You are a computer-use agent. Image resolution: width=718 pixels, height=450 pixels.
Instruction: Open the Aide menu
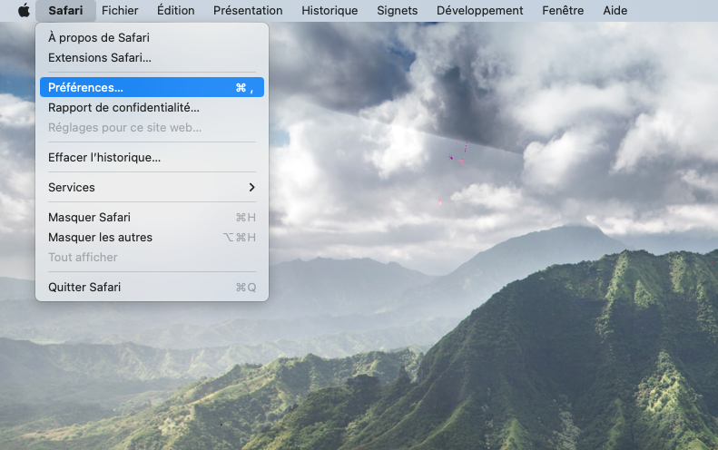[x=615, y=10]
